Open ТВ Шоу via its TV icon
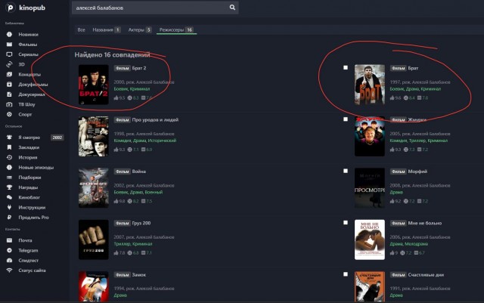This screenshot has height=303, width=484. pos(9,104)
